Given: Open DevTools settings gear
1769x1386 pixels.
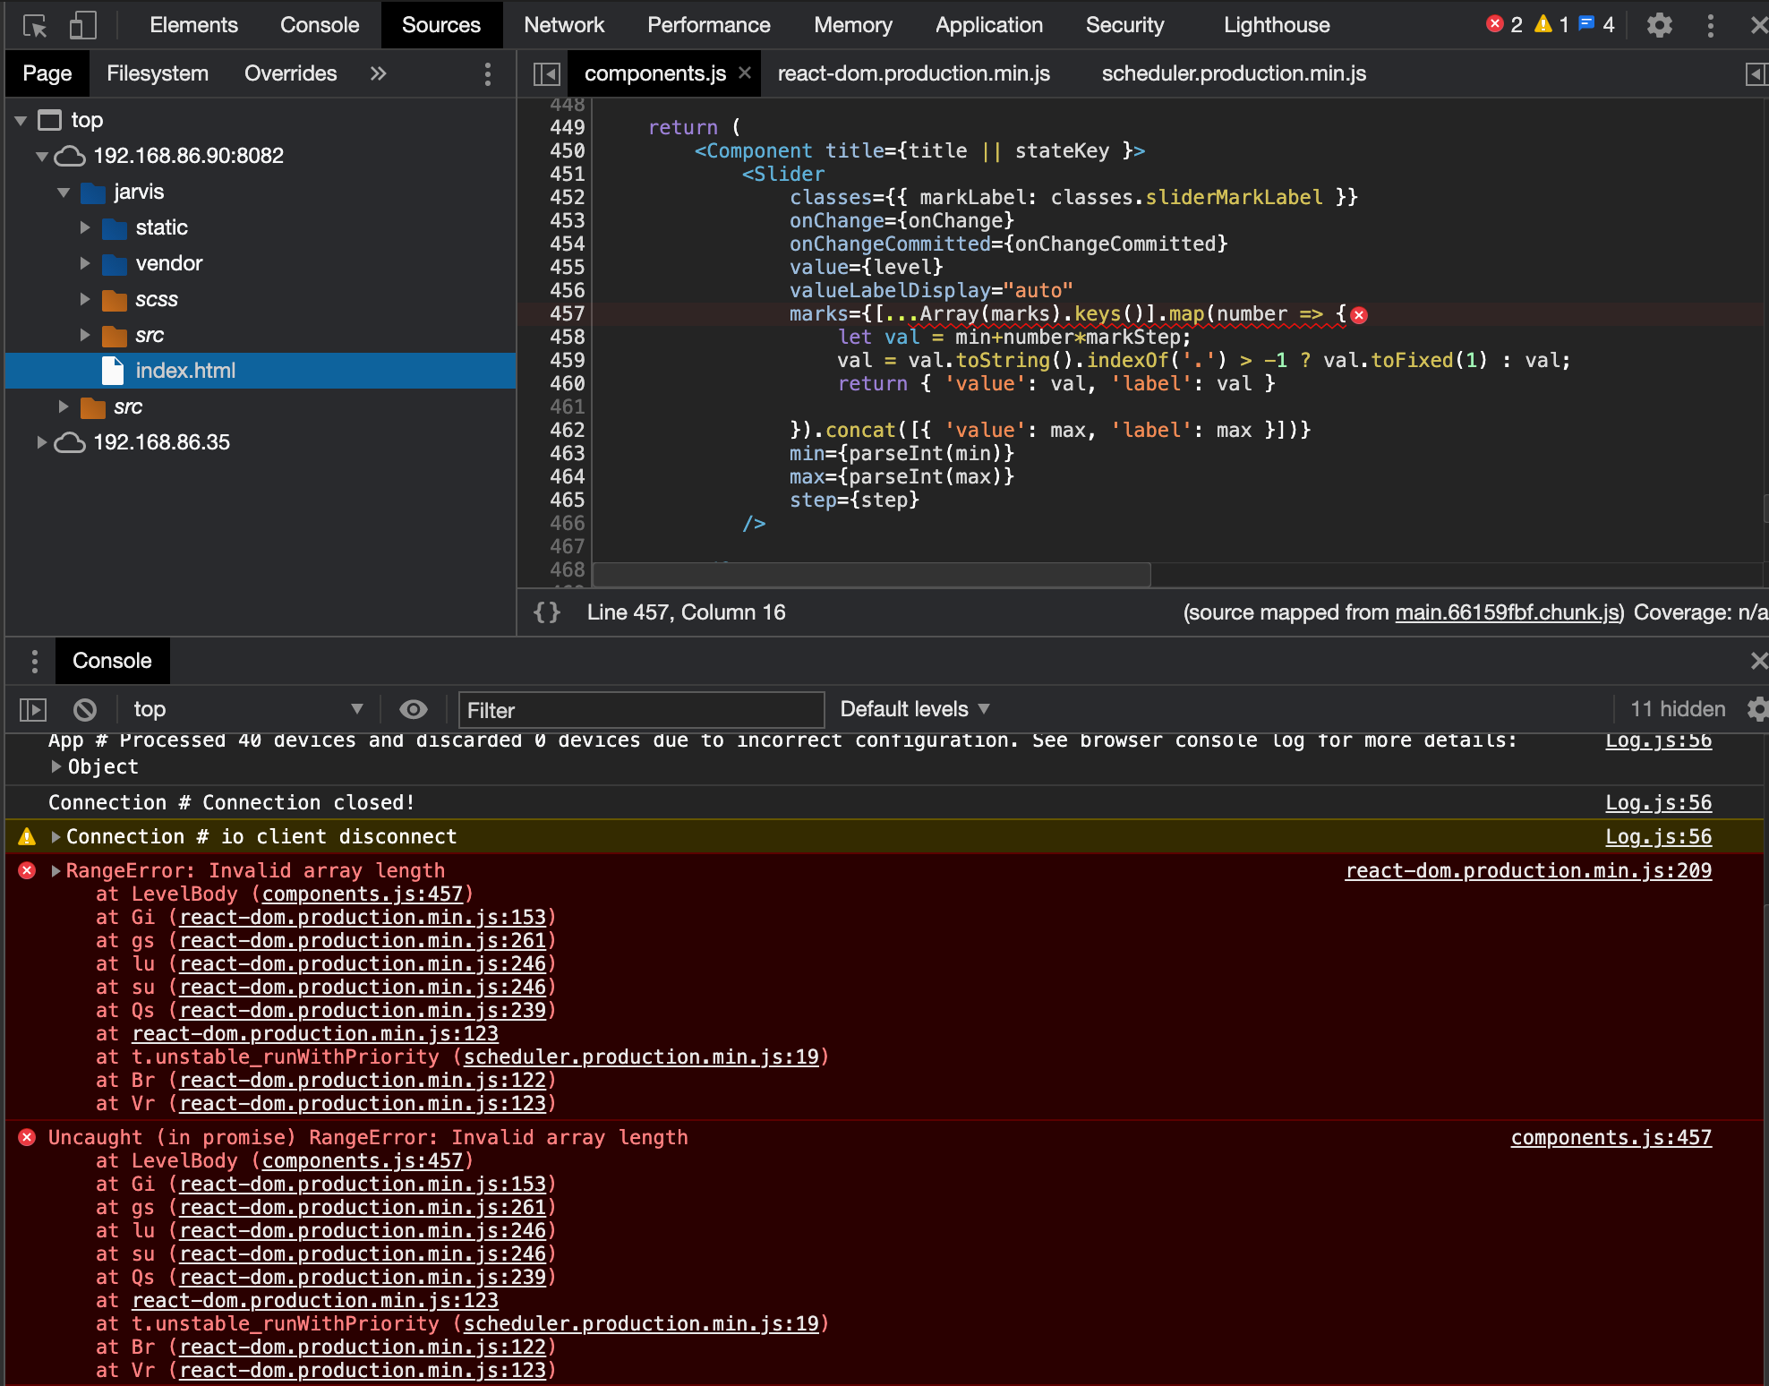Looking at the screenshot, I should click(x=1659, y=25).
